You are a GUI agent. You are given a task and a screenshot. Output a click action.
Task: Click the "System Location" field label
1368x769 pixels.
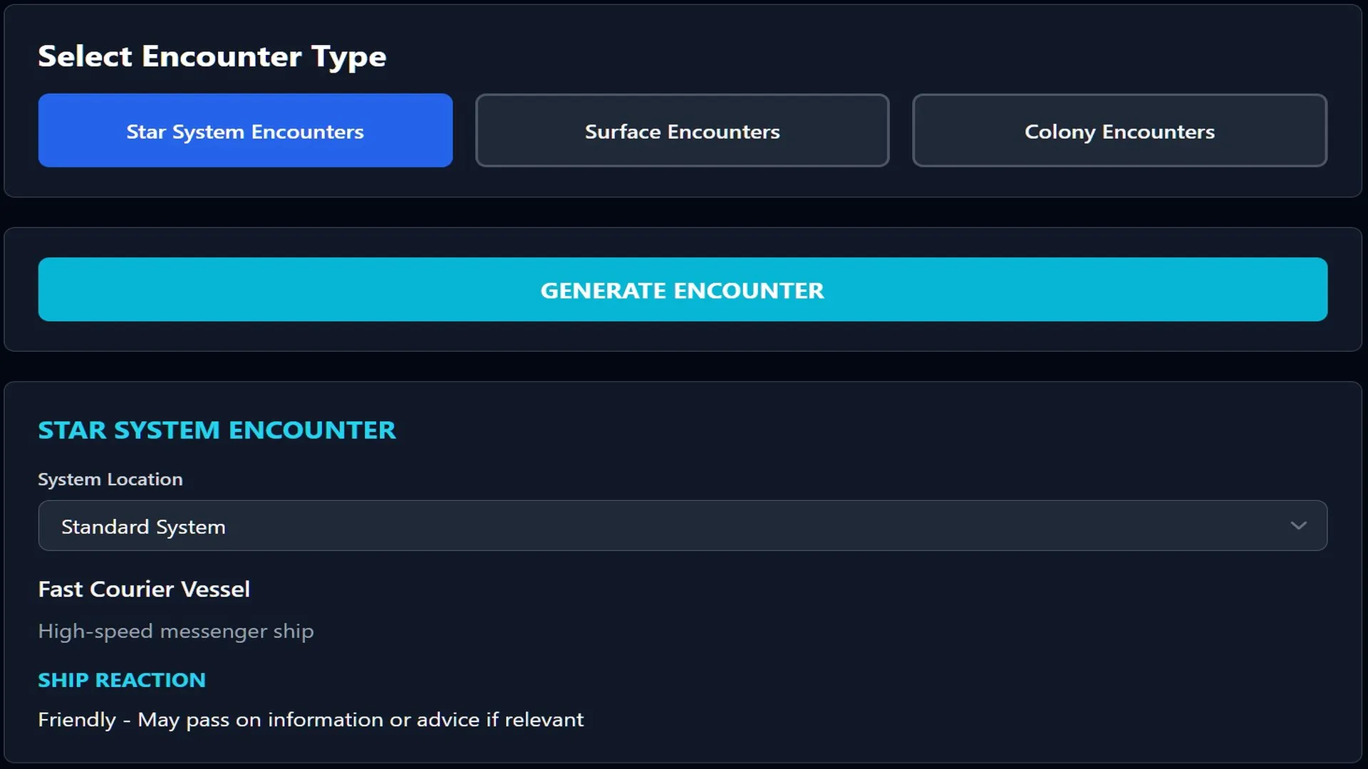[110, 479]
